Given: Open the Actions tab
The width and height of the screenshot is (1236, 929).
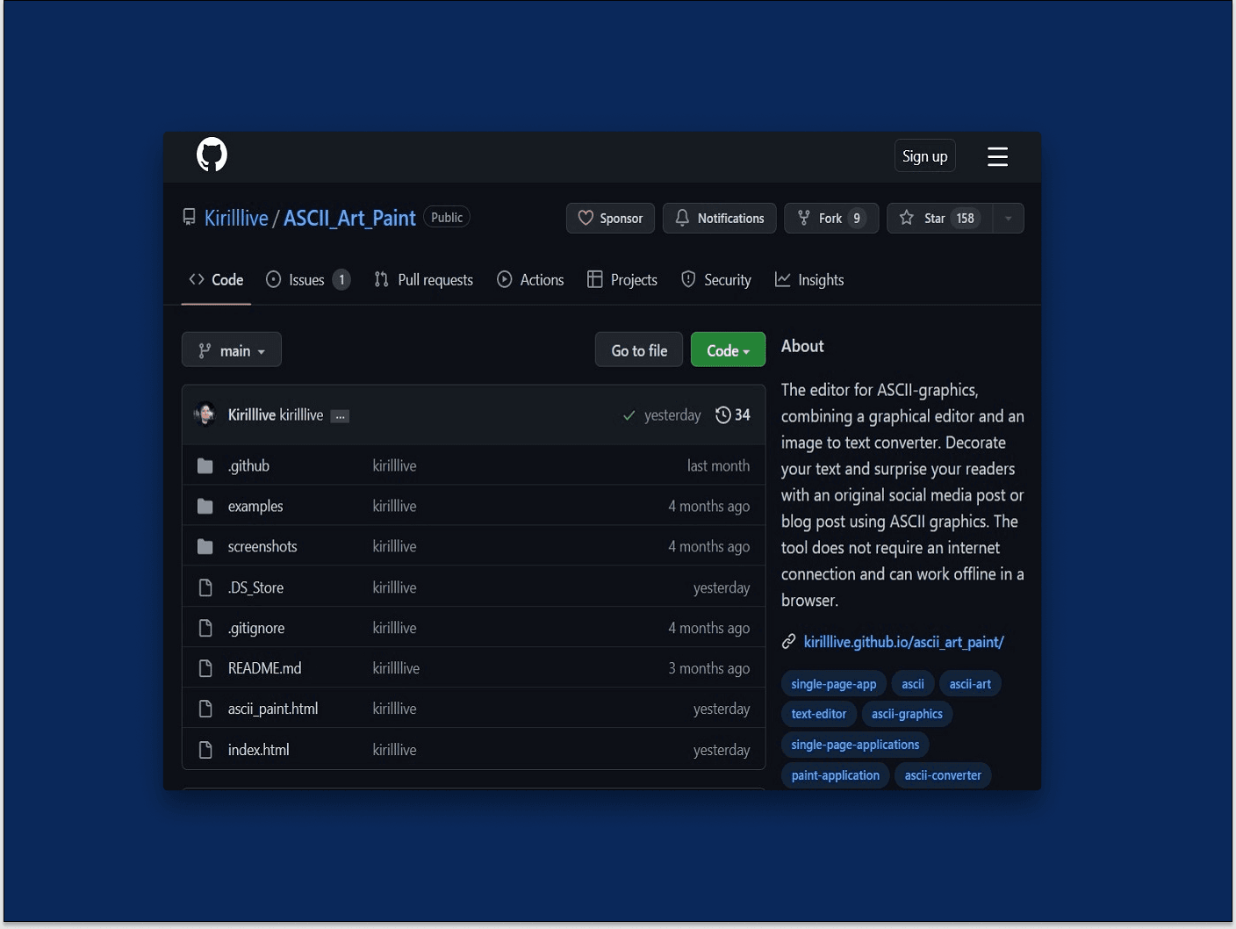Looking at the screenshot, I should (530, 280).
